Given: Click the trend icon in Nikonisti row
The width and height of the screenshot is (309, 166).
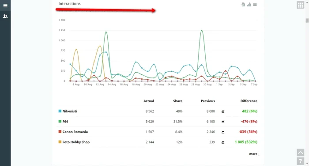Looking at the screenshot, I should click(223, 111).
